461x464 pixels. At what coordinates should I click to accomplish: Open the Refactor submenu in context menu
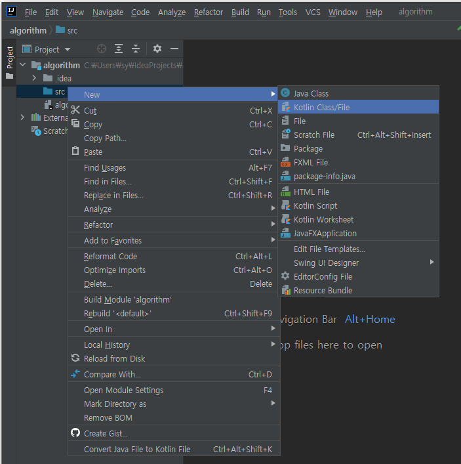point(174,224)
